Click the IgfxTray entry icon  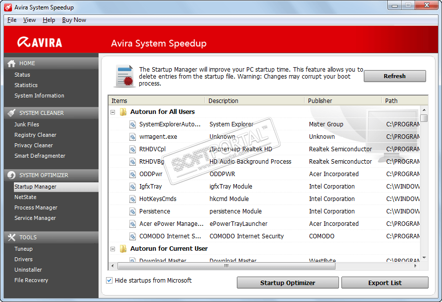point(133,187)
